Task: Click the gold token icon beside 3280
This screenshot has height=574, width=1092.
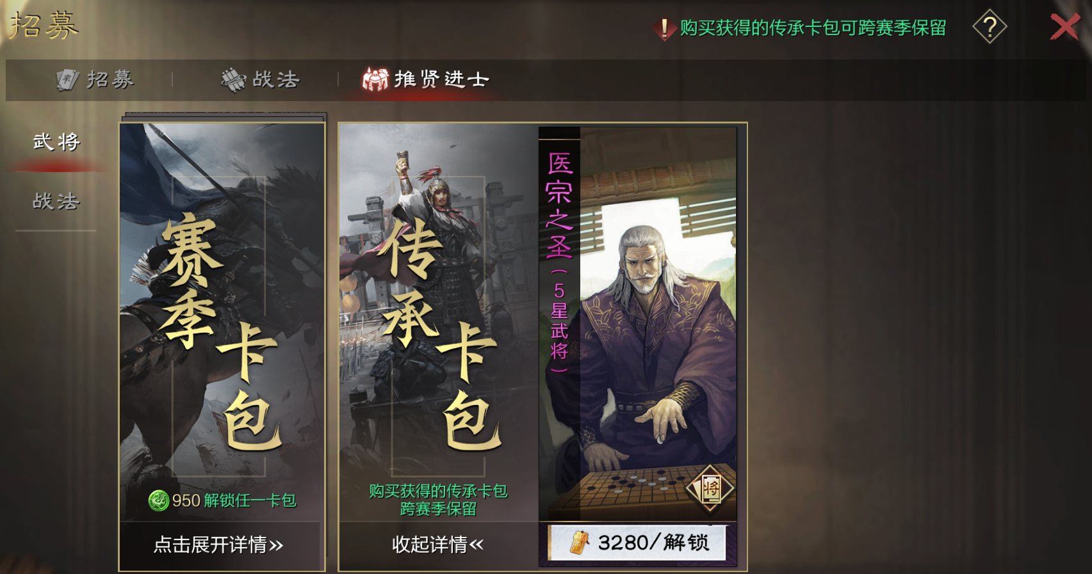Action: (x=579, y=543)
